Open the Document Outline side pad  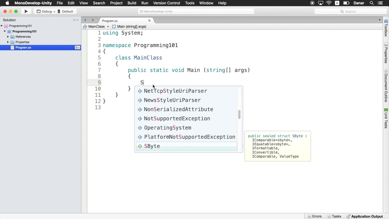(386, 85)
